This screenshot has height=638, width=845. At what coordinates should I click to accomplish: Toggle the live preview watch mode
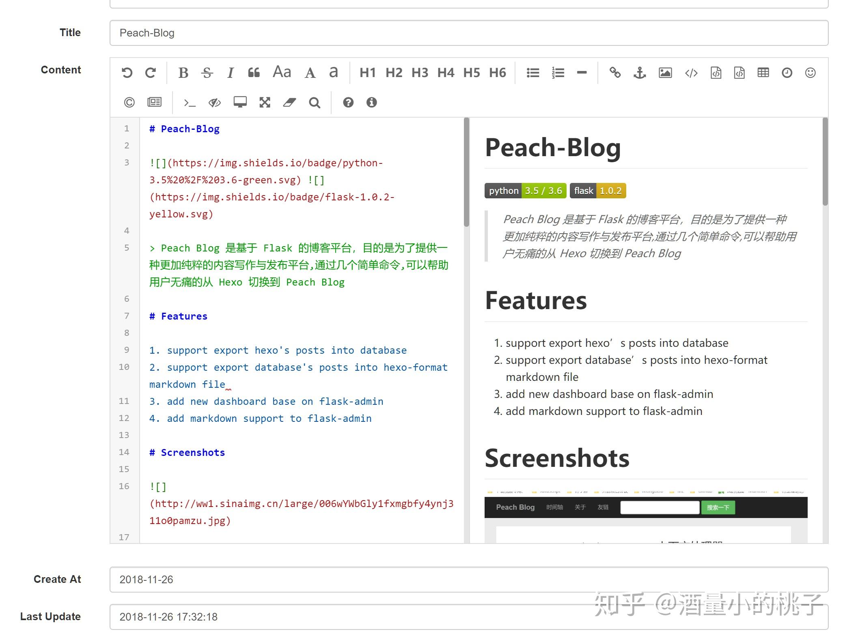[214, 103]
